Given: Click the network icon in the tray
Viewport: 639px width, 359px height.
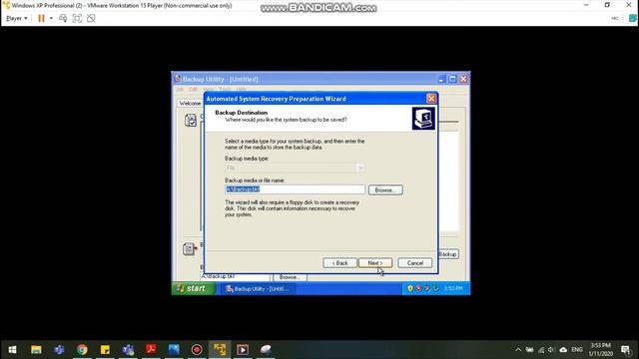Looking at the screenshot, I should [x=541, y=350].
